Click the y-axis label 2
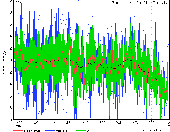The image size is (170, 132). [11, 48]
